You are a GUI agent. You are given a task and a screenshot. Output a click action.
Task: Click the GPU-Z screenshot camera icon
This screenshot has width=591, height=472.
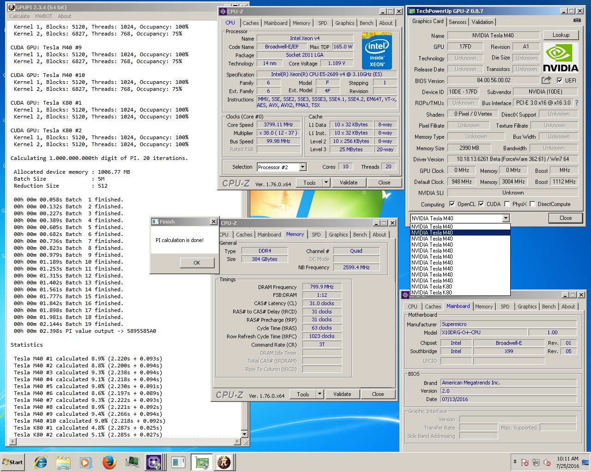(577, 20)
